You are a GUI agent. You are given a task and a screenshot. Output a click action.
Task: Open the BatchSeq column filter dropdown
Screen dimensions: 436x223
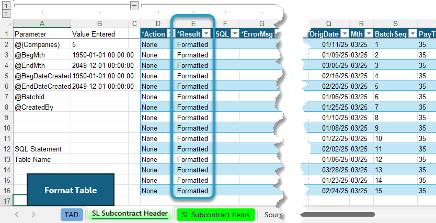pyautogui.click(x=412, y=34)
